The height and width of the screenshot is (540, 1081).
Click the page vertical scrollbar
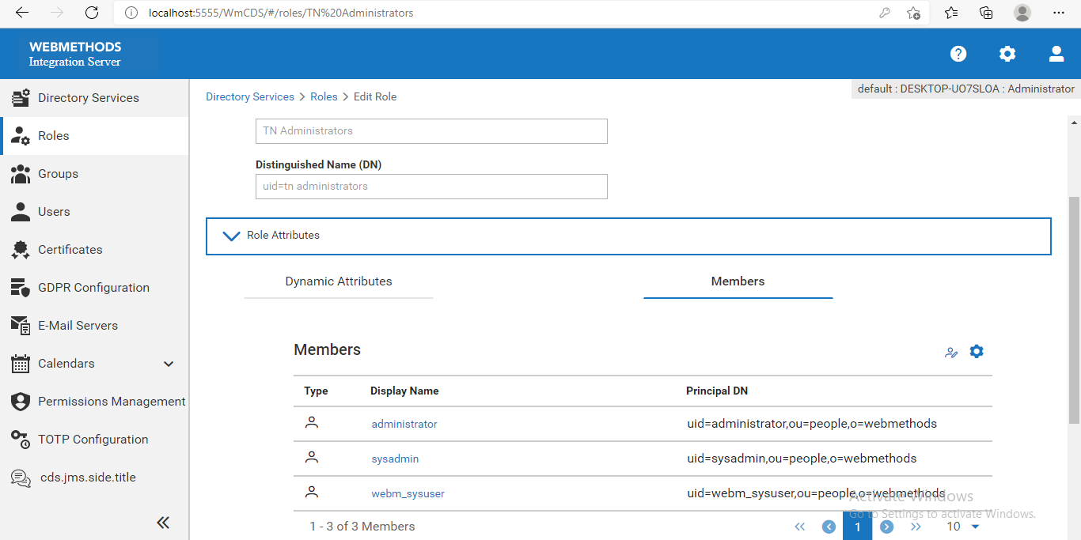point(1074,310)
